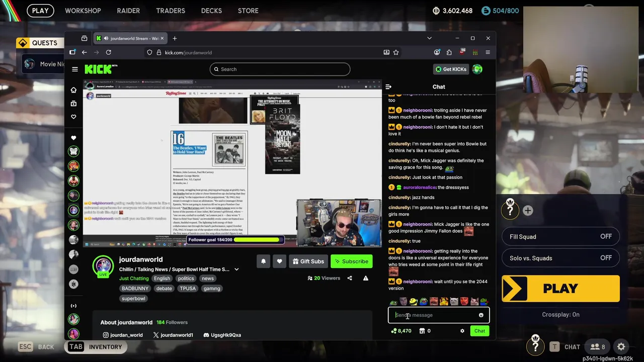Screen dimensions: 644x362
Task: Open the game DECKS tab
Action: [x=211, y=11]
